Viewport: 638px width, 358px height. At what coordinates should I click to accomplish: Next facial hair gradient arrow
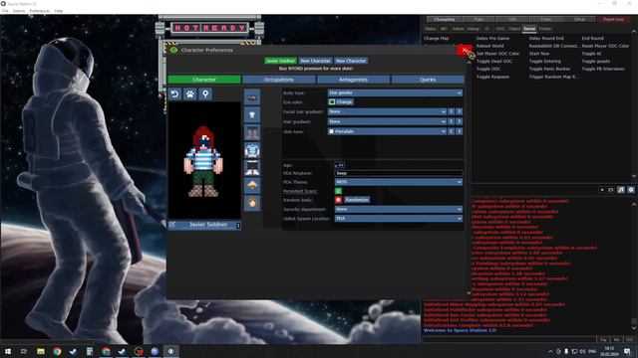(460, 111)
